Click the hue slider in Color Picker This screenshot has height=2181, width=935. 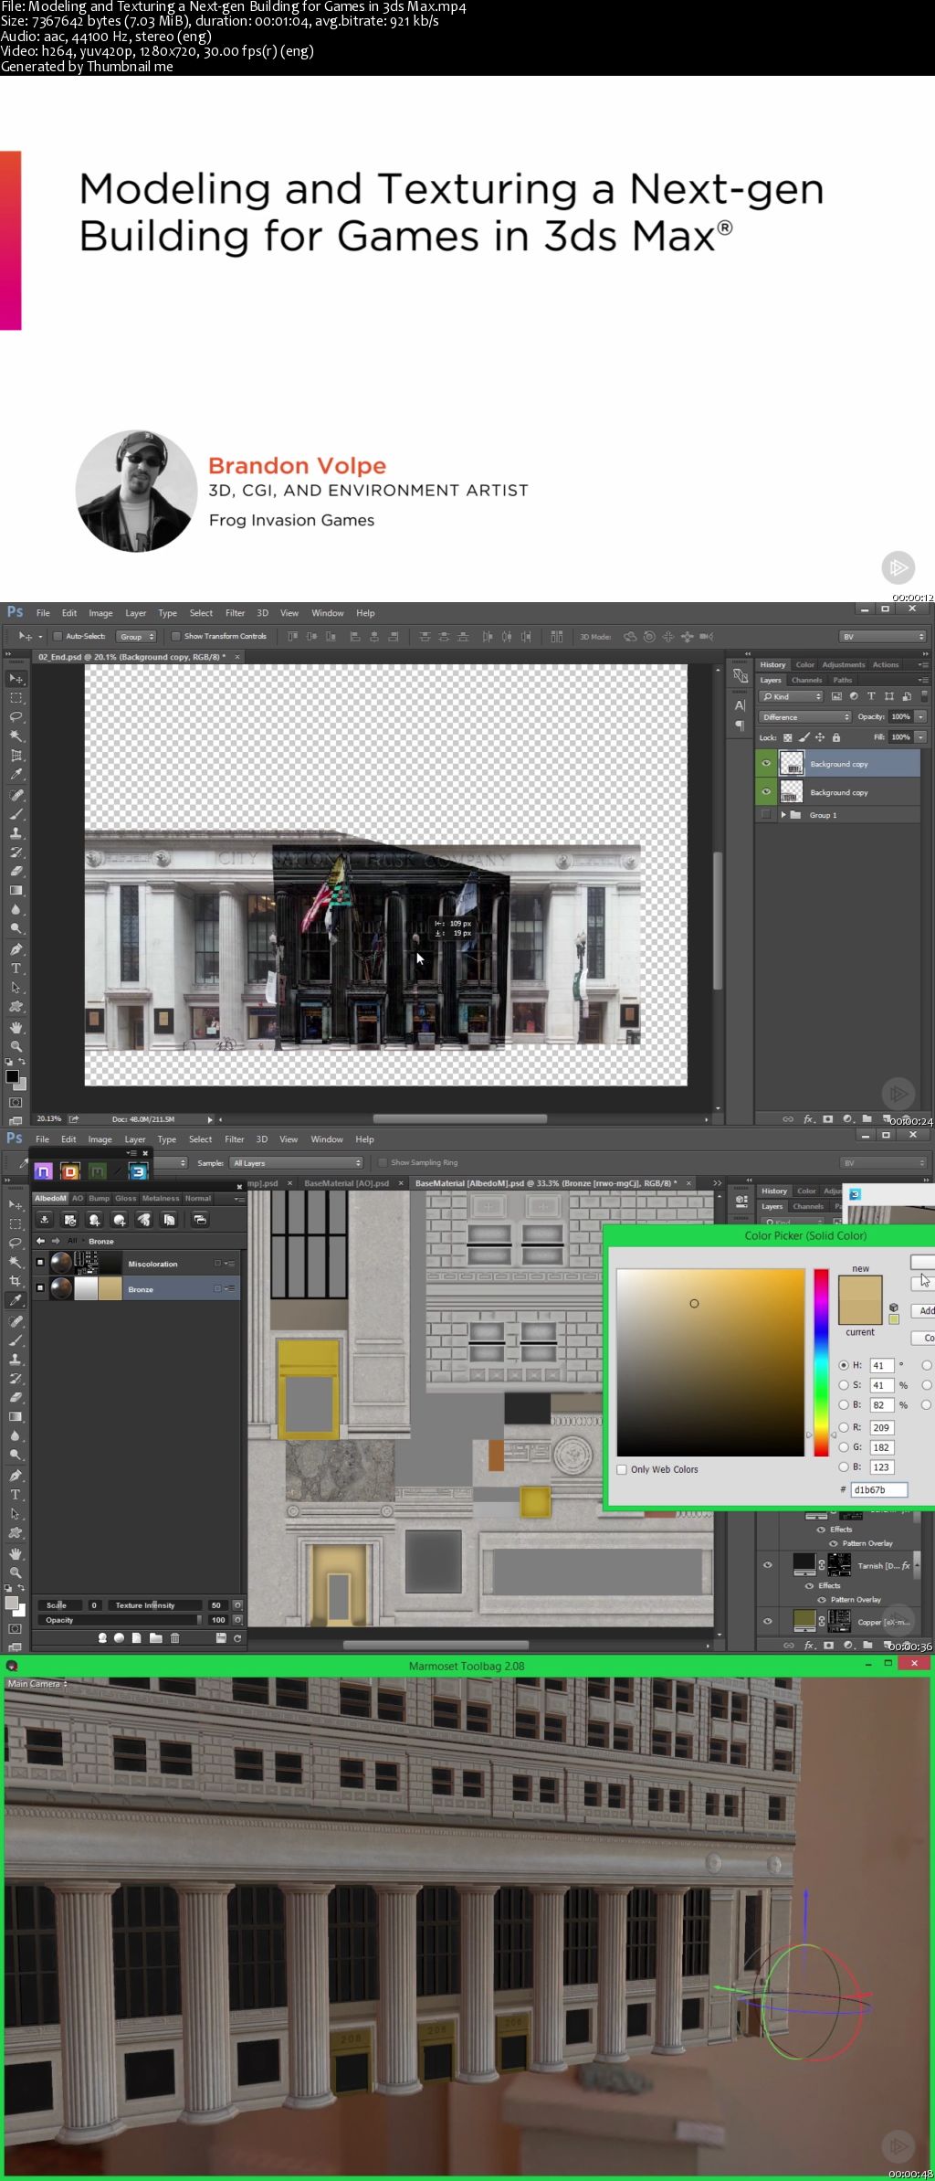(x=821, y=1361)
